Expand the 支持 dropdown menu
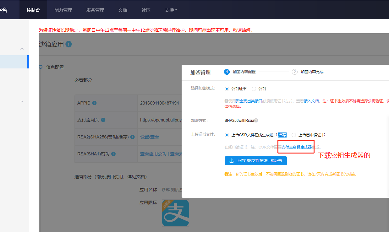 [171, 10]
